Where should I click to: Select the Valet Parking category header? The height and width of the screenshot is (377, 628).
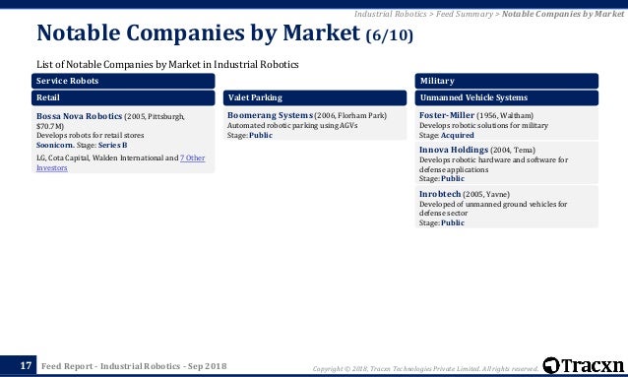point(315,97)
